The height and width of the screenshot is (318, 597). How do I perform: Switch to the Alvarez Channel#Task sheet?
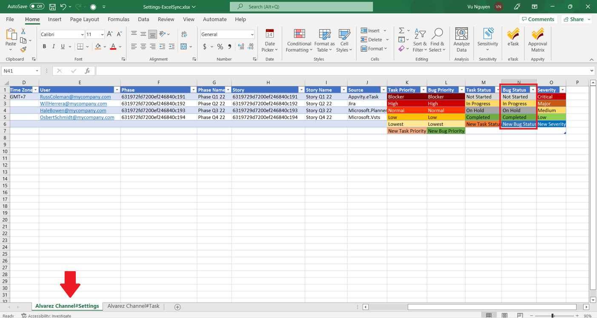[133, 306]
